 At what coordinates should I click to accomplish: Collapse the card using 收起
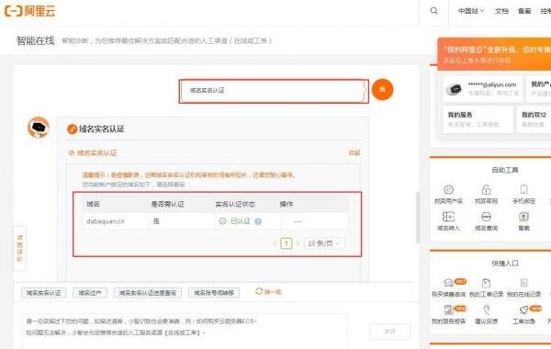[x=354, y=152]
